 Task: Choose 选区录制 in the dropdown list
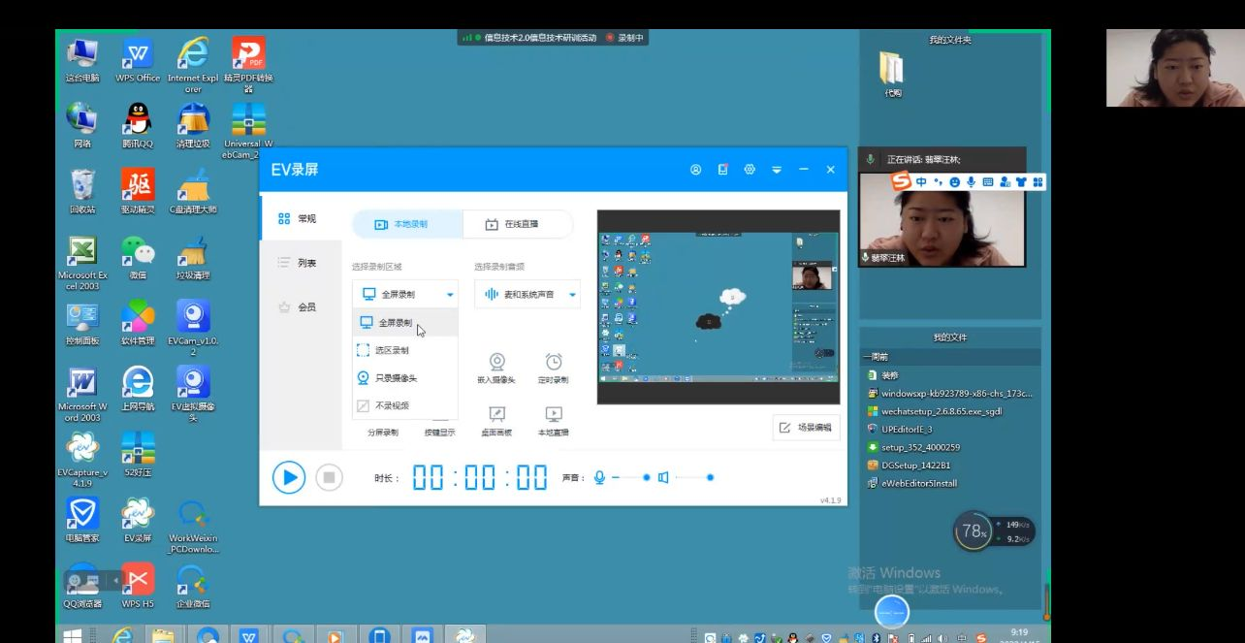tap(405, 350)
